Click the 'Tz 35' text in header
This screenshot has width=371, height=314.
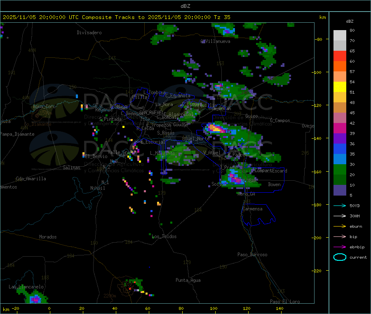tap(222, 17)
